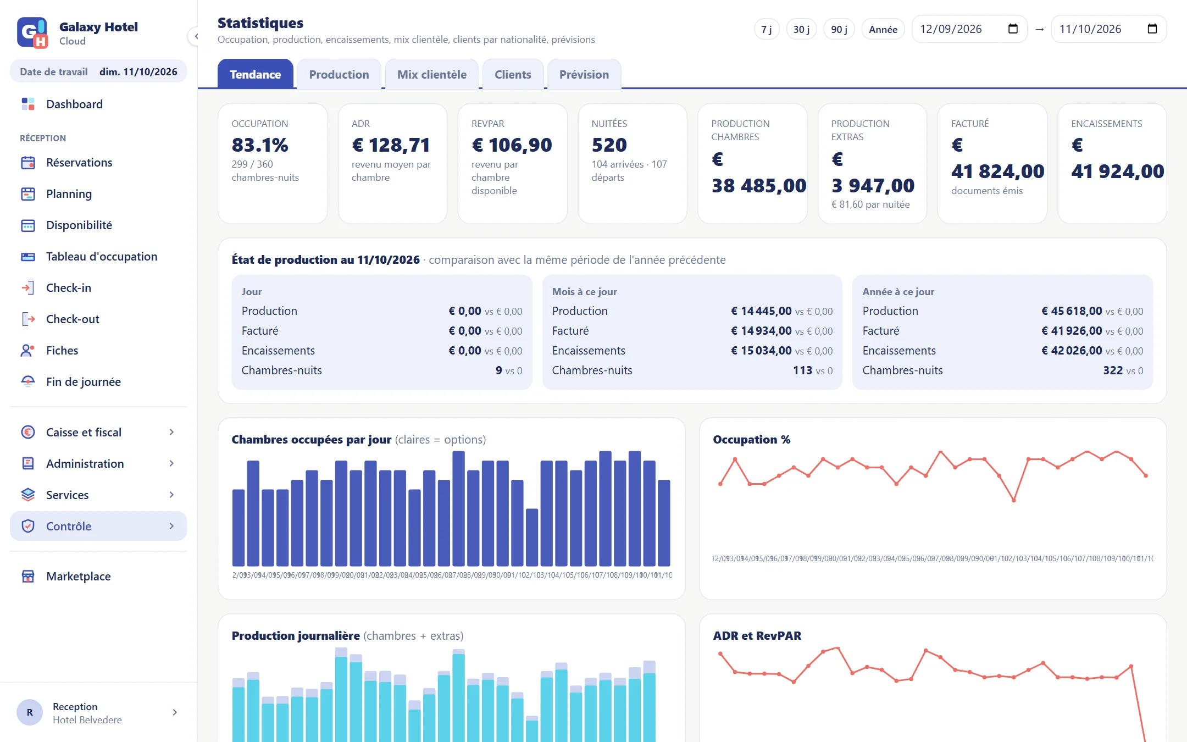The width and height of the screenshot is (1187, 742).
Task: Switch to the Mix clientèle tab
Action: tap(432, 74)
